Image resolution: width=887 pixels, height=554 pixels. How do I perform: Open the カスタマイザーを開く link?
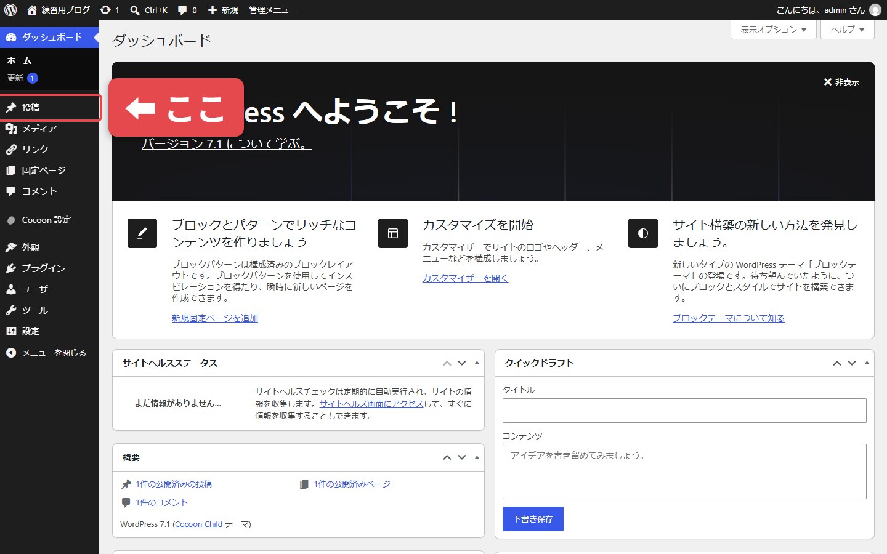(x=465, y=278)
